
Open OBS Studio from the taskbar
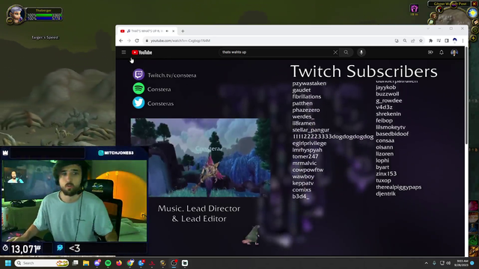click(x=174, y=263)
